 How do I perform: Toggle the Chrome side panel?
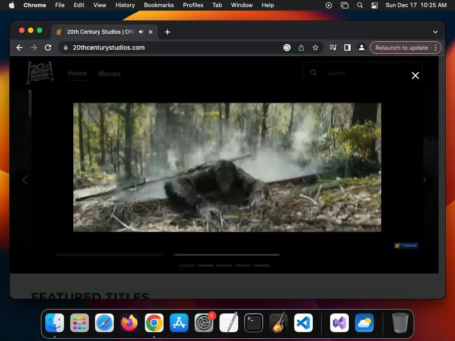click(x=347, y=48)
